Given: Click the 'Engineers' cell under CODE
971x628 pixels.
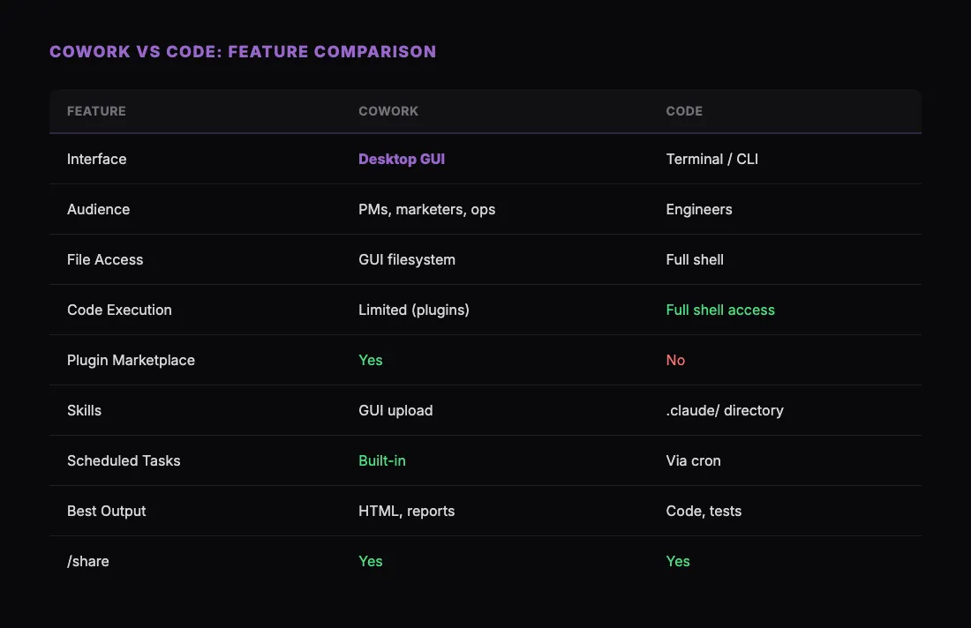Looking at the screenshot, I should [x=698, y=209].
